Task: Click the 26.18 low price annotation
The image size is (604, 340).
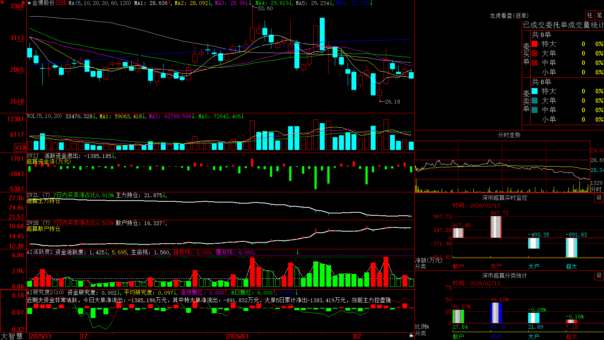Action: click(392, 102)
